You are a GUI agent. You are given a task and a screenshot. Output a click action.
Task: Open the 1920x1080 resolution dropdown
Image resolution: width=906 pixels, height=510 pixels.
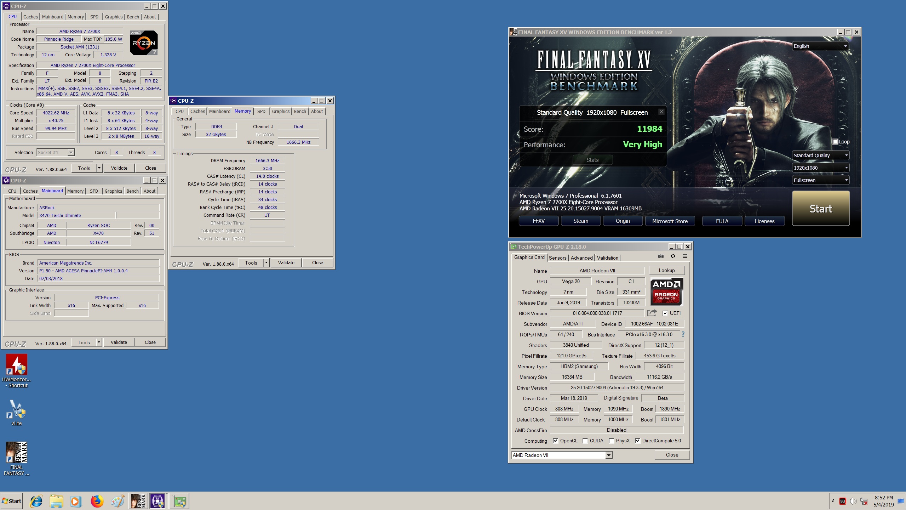tap(820, 168)
